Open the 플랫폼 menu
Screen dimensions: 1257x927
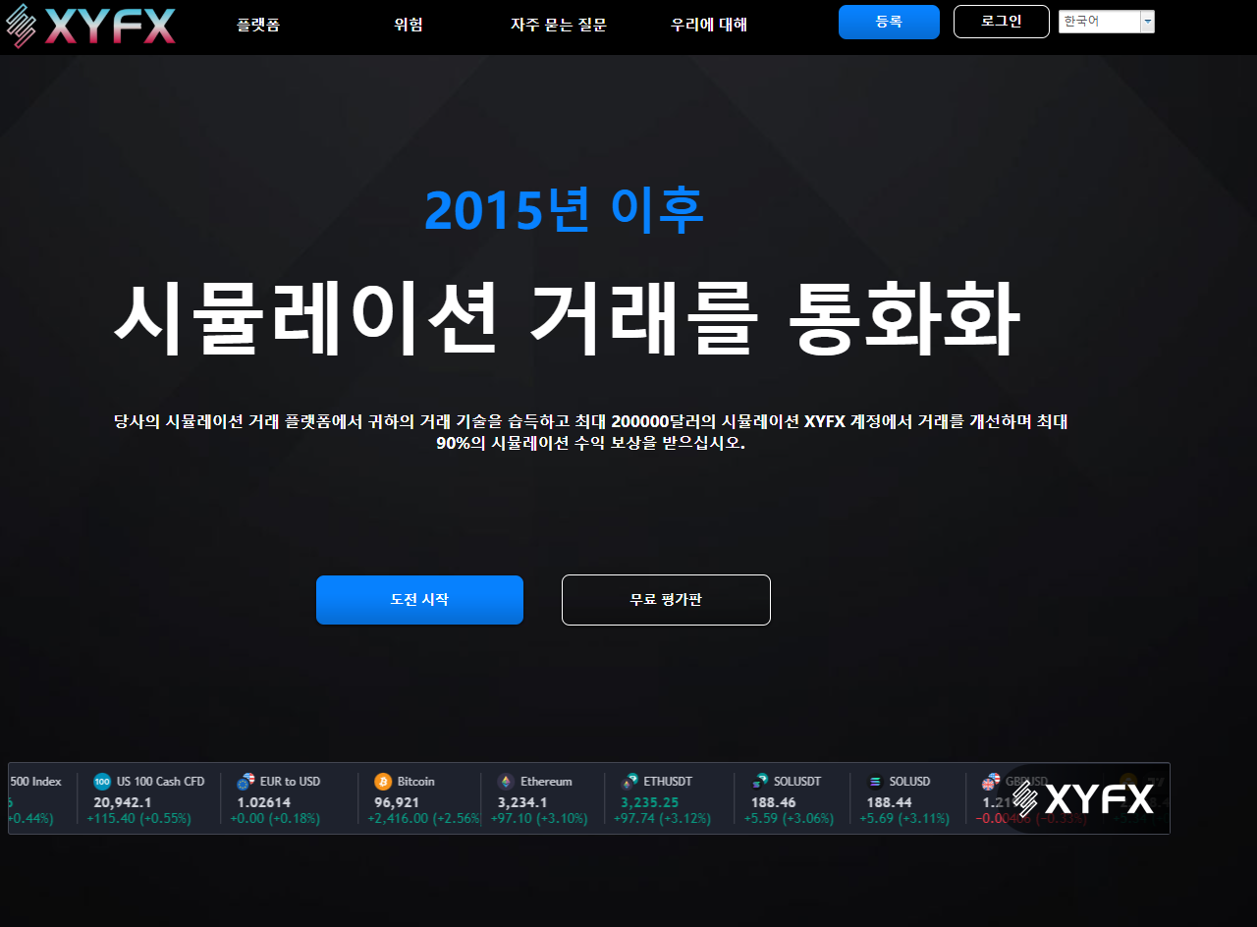coord(258,25)
